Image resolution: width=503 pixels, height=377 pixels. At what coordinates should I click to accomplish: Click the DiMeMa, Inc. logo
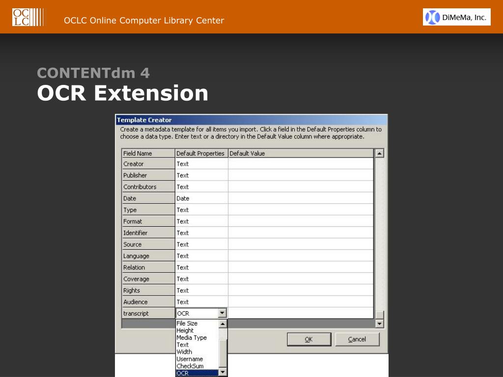[x=456, y=17]
